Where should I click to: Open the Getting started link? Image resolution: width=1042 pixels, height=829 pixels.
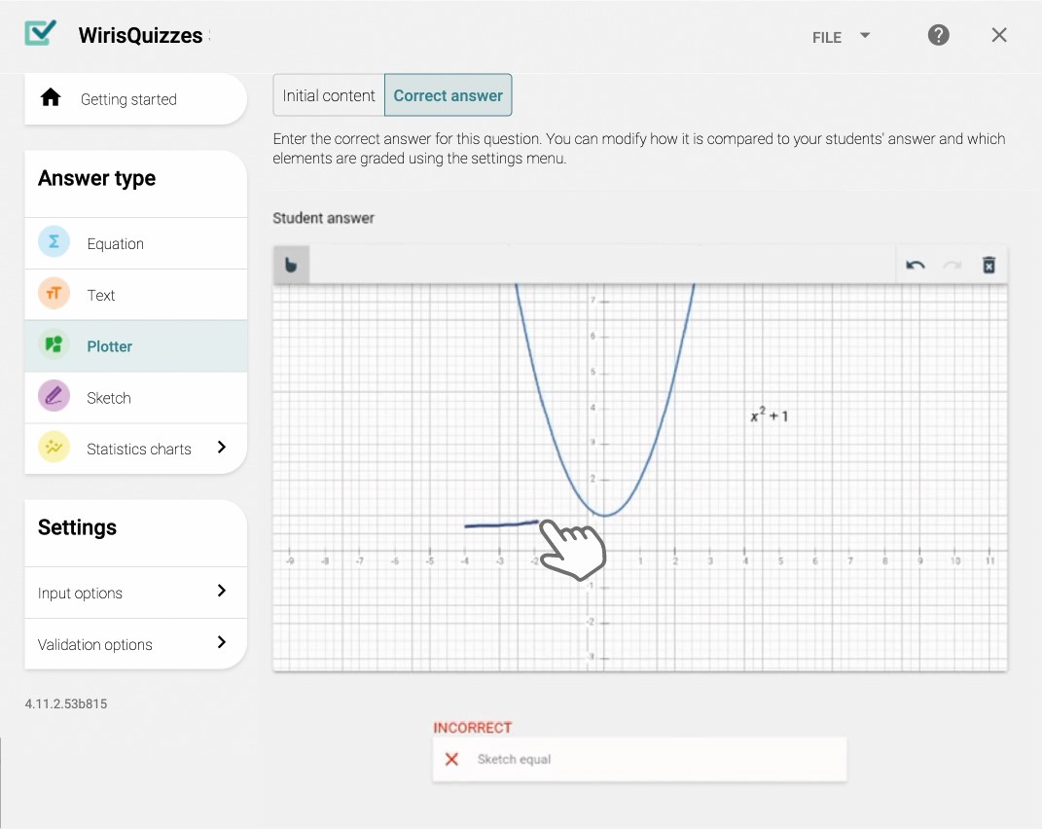pos(128,98)
